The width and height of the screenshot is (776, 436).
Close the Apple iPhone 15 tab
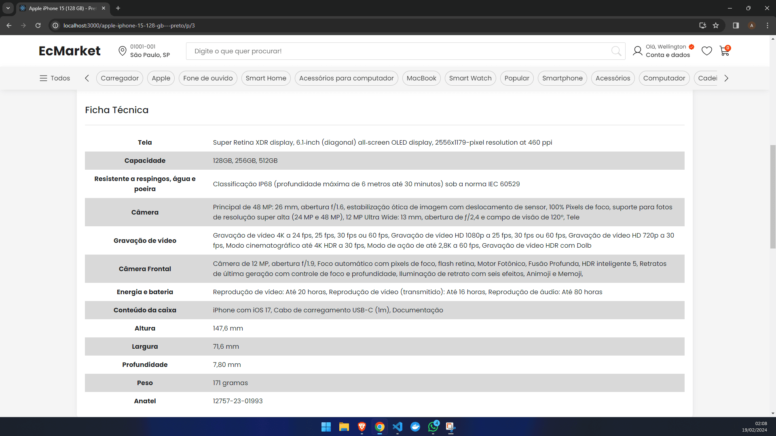tap(104, 8)
